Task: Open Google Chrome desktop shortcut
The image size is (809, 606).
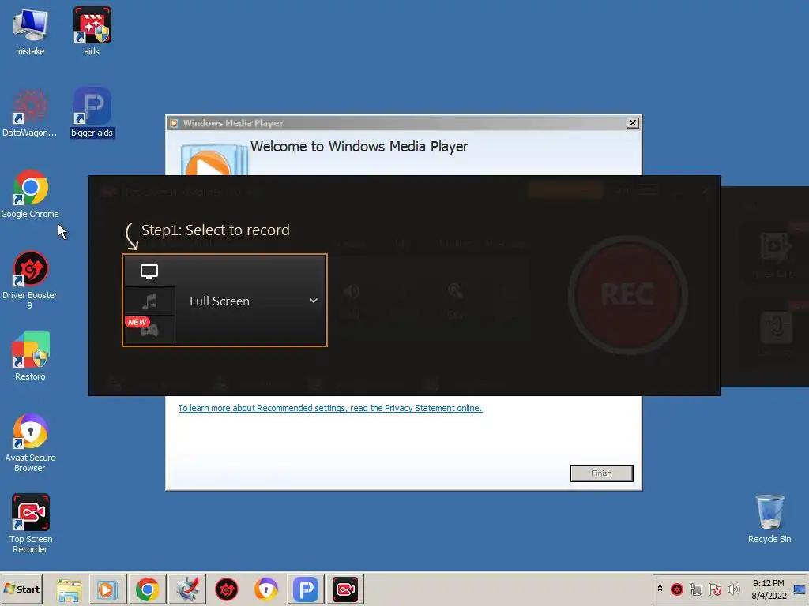Action: pyautogui.click(x=30, y=194)
